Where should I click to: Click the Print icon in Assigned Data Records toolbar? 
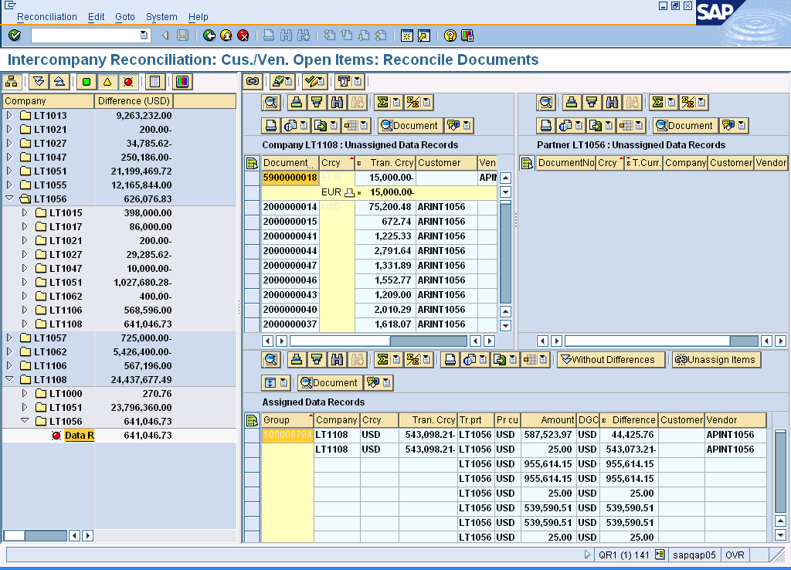[450, 360]
